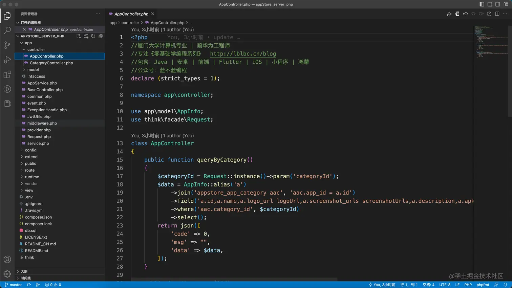The width and height of the screenshot is (512, 288).
Task: Change the PHP language mode in status bar
Action: 468,285
